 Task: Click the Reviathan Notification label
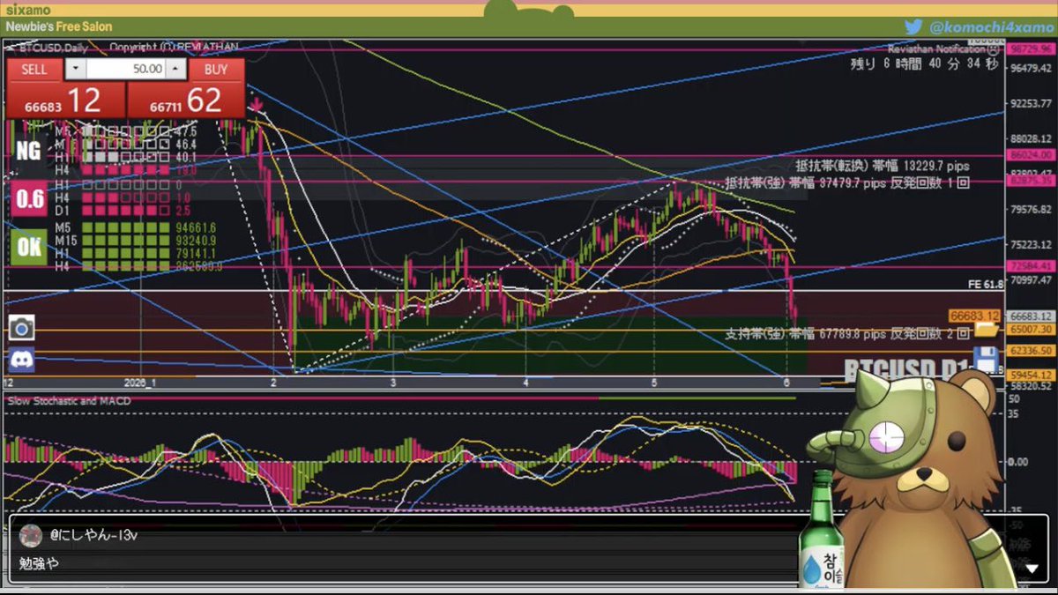point(937,49)
